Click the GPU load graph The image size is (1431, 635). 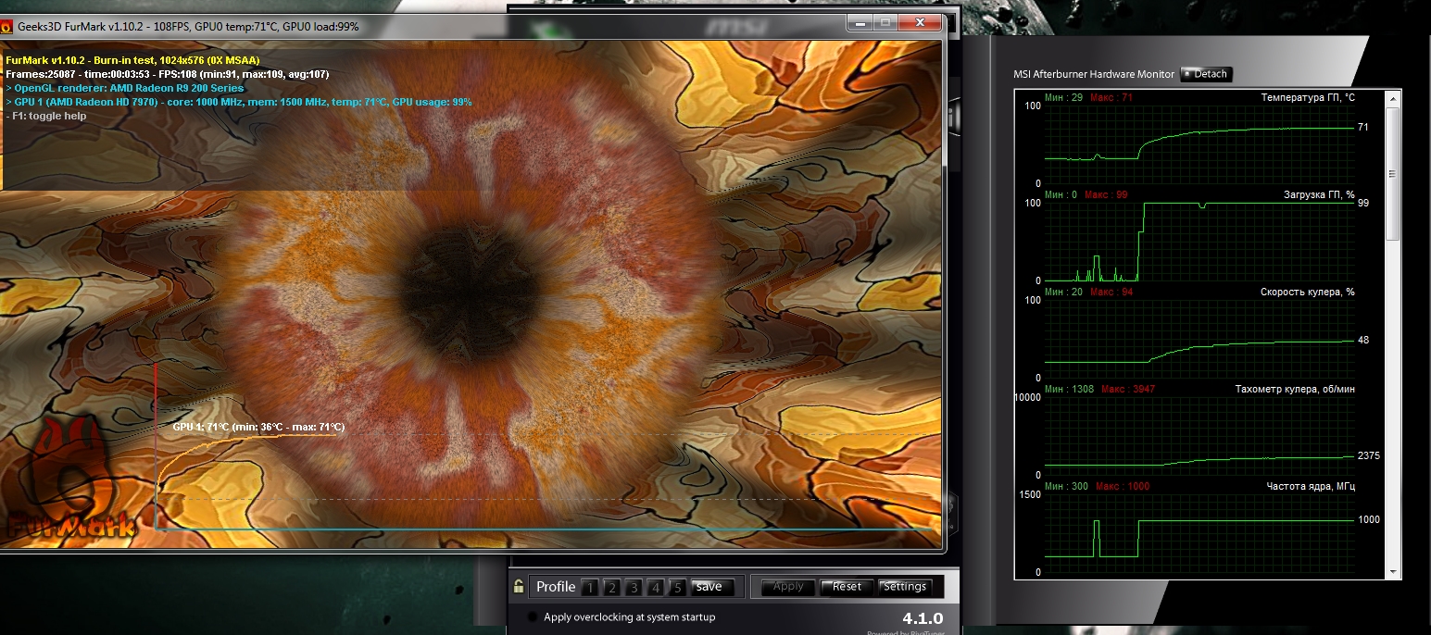point(1198,242)
